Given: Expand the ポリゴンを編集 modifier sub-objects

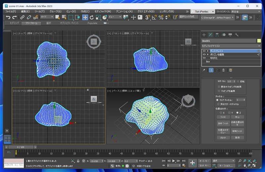Looking at the screenshot, I should (208, 55).
